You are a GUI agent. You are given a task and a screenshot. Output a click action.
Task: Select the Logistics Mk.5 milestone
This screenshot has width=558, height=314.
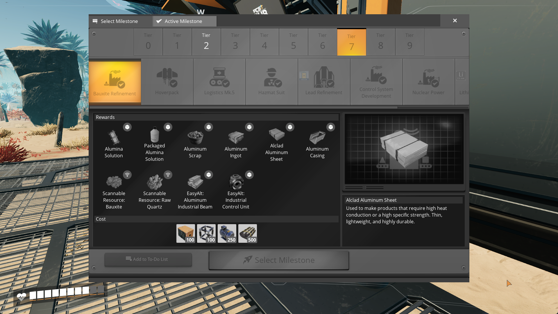(x=219, y=82)
